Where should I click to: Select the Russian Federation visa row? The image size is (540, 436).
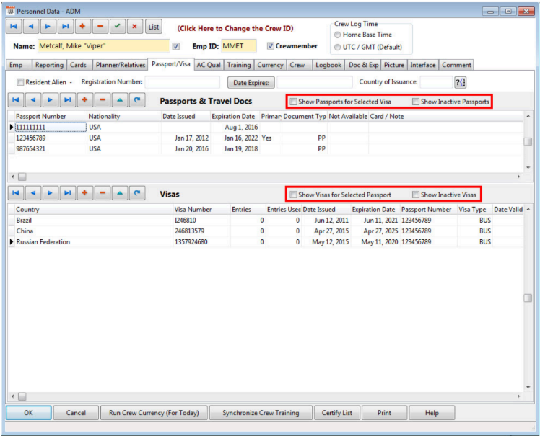click(x=43, y=242)
